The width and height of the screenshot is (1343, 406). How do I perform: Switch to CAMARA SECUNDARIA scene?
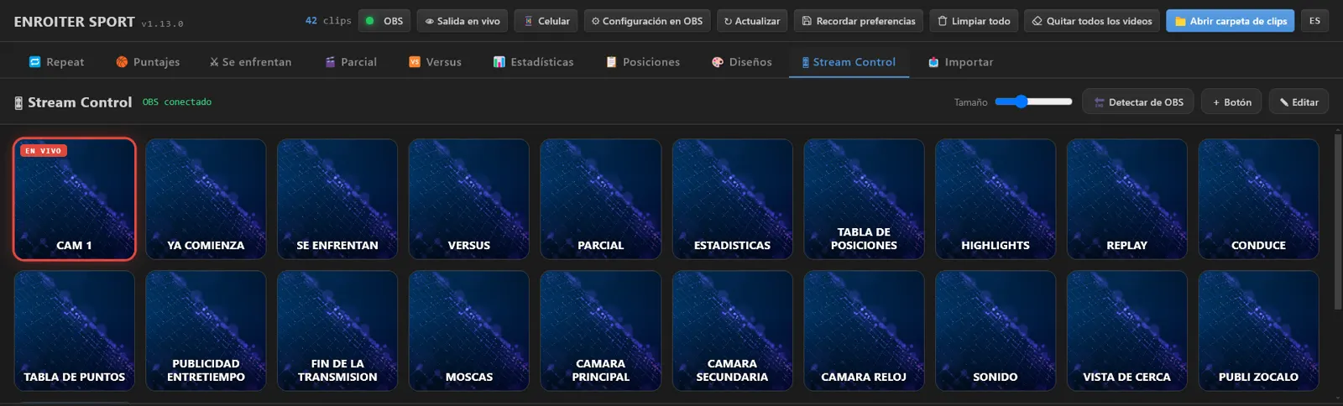(733, 331)
